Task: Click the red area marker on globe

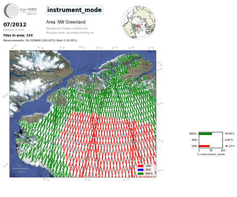Action: [x=138, y=26]
